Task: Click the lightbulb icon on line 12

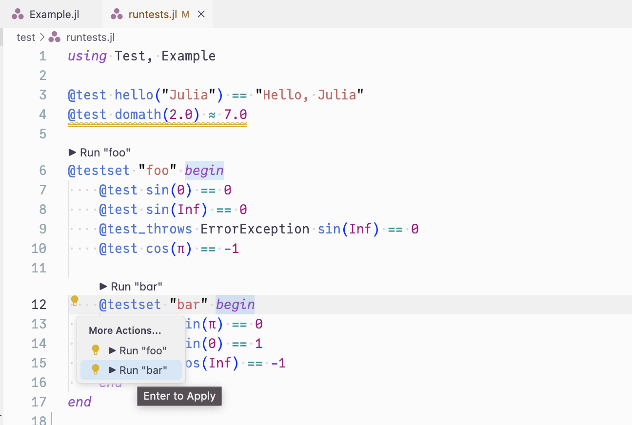Action: tap(75, 301)
